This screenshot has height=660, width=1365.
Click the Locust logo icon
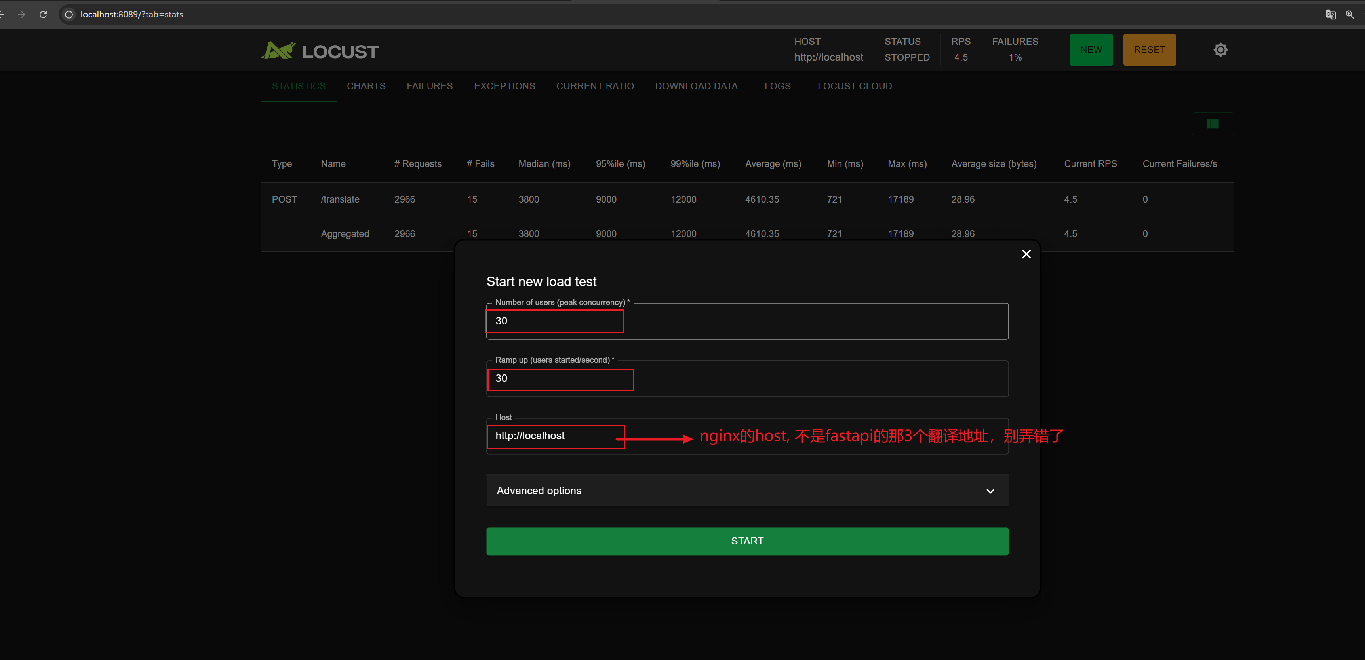(x=278, y=51)
